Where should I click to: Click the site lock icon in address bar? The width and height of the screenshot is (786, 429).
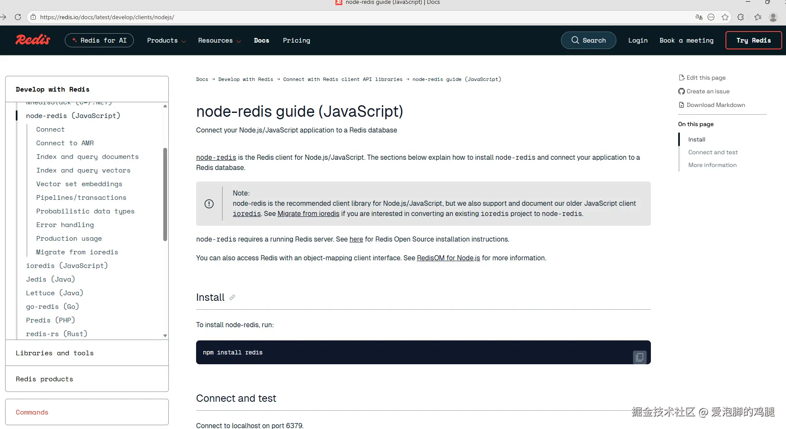click(x=33, y=17)
